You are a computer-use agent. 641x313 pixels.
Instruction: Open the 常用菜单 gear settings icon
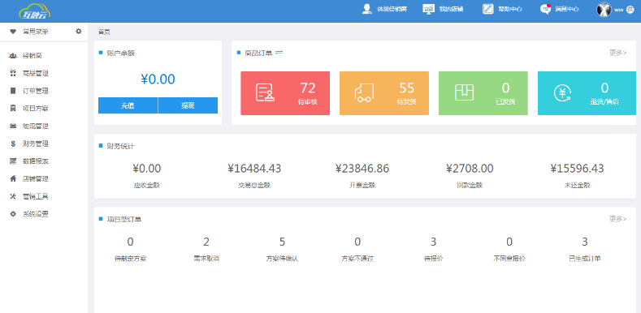(x=79, y=31)
